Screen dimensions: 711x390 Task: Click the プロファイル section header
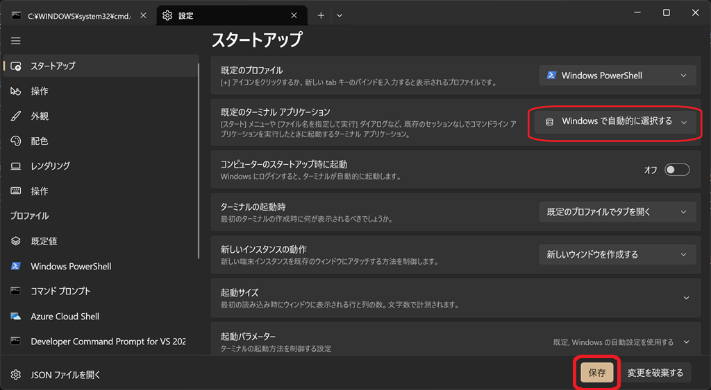pyautogui.click(x=29, y=216)
